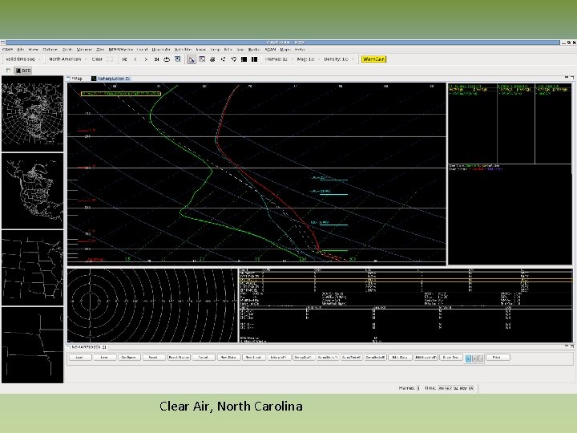
Task: Open loop properties icon
Action: click(178, 59)
